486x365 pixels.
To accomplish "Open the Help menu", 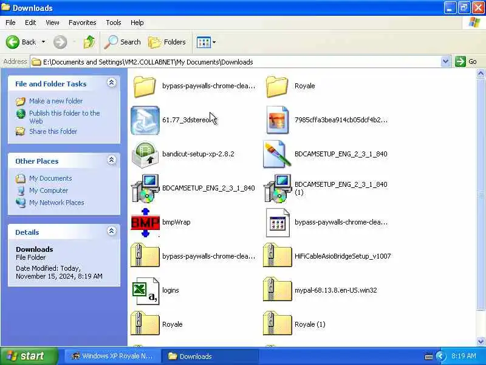I will (137, 23).
